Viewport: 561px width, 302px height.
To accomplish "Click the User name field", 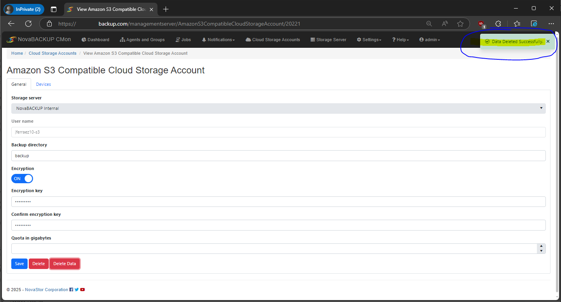I will (278, 132).
